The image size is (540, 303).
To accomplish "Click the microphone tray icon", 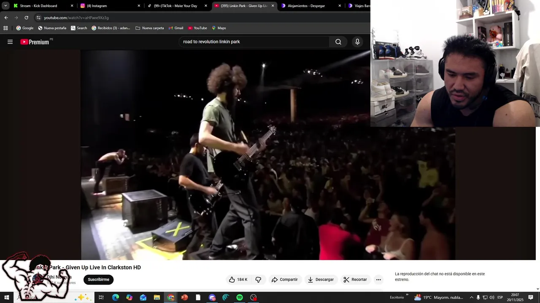I will 478,298.
